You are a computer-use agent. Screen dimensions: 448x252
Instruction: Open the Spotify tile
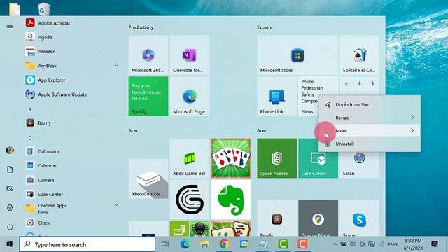point(148,97)
